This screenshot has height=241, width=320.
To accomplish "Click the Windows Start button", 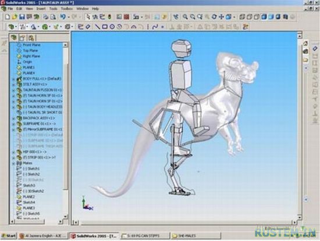I will click(x=9, y=236).
